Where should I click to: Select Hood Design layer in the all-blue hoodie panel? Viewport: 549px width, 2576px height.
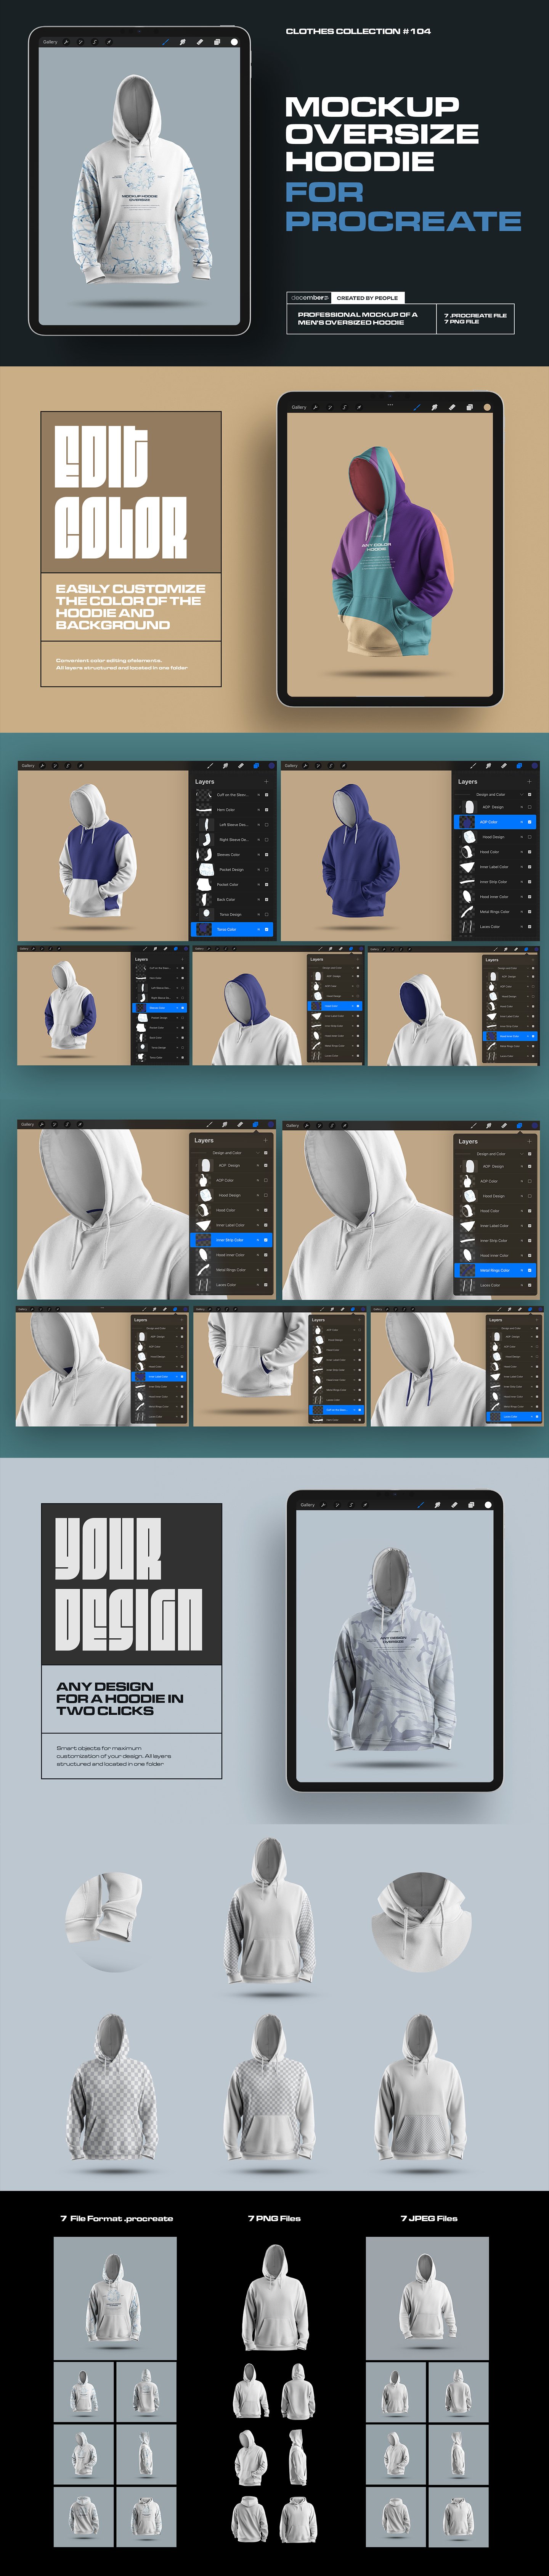pyautogui.click(x=495, y=837)
